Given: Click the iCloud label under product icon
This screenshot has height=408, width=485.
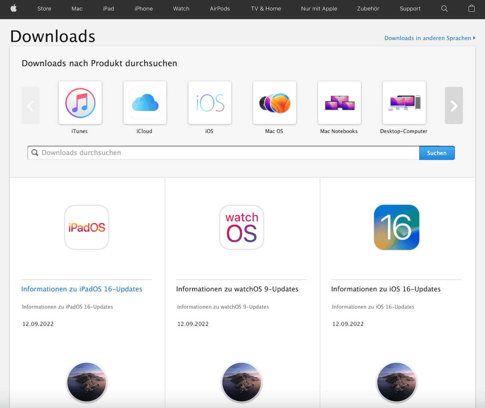Looking at the screenshot, I should [x=144, y=131].
